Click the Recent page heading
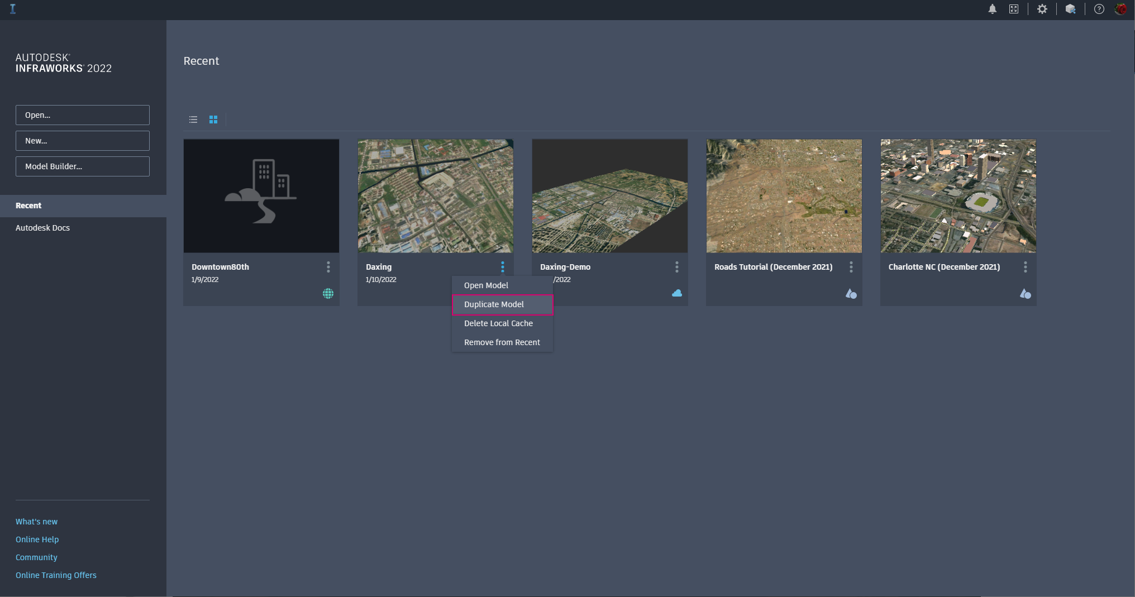1135x597 pixels. 201,61
